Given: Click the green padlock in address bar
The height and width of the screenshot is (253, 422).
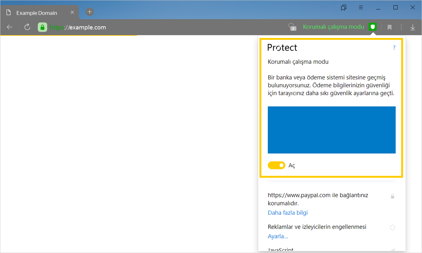Looking at the screenshot, I should (42, 27).
